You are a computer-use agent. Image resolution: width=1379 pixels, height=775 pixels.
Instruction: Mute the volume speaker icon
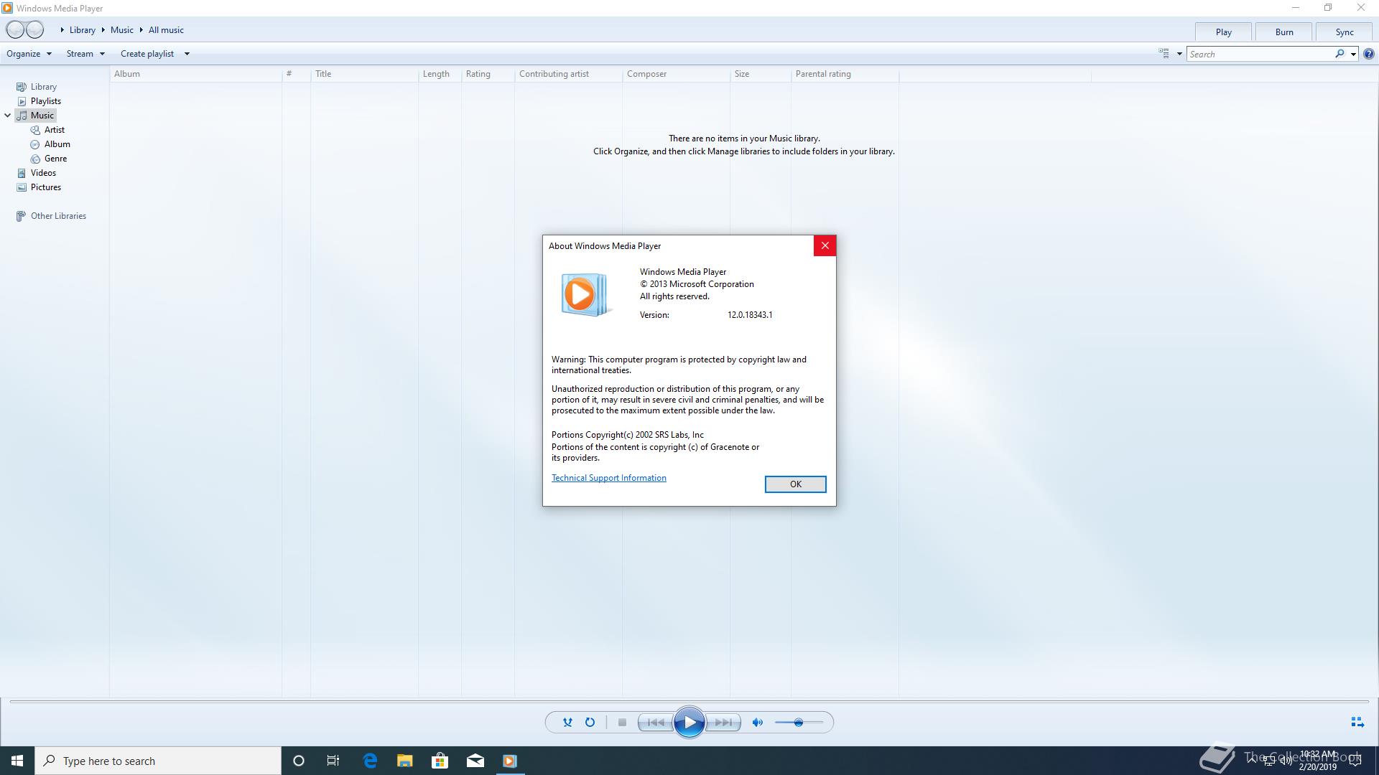(x=757, y=723)
